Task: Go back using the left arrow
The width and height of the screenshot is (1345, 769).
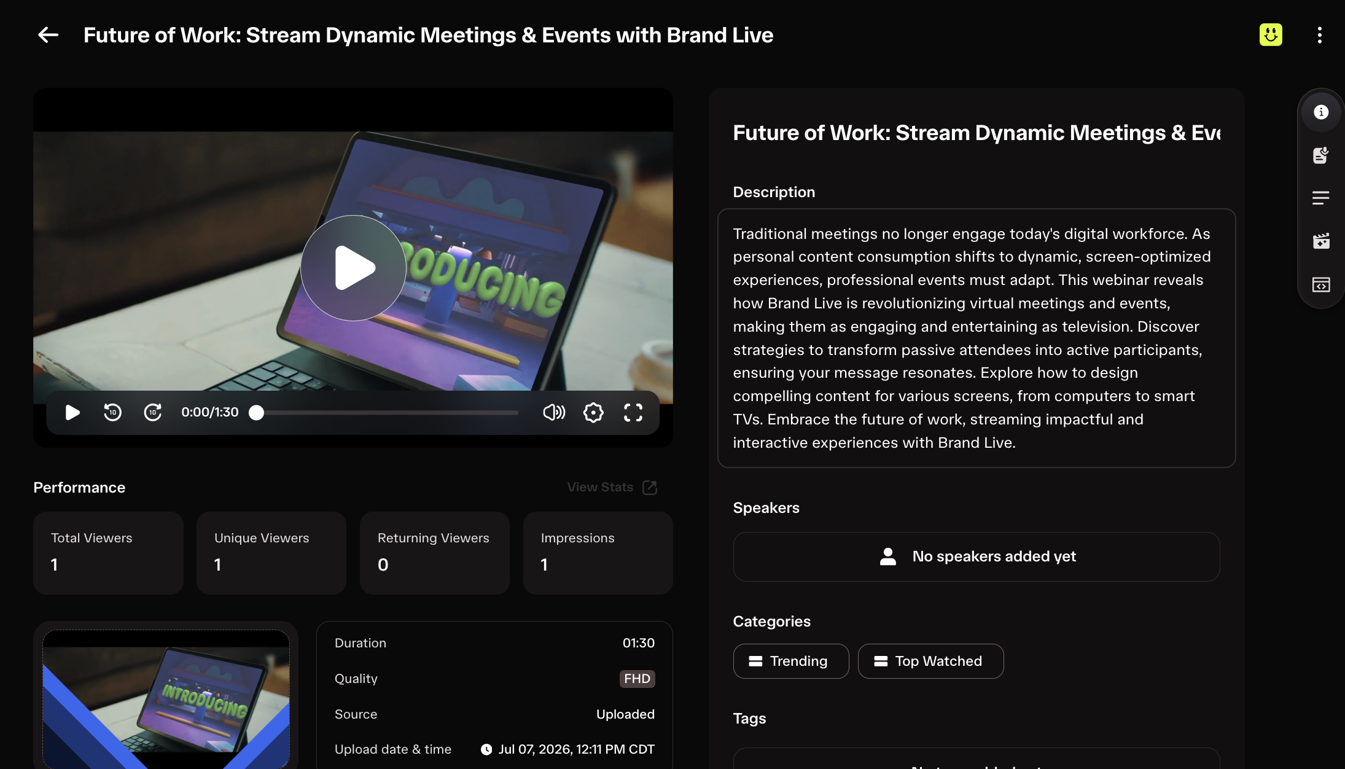Action: tap(48, 35)
